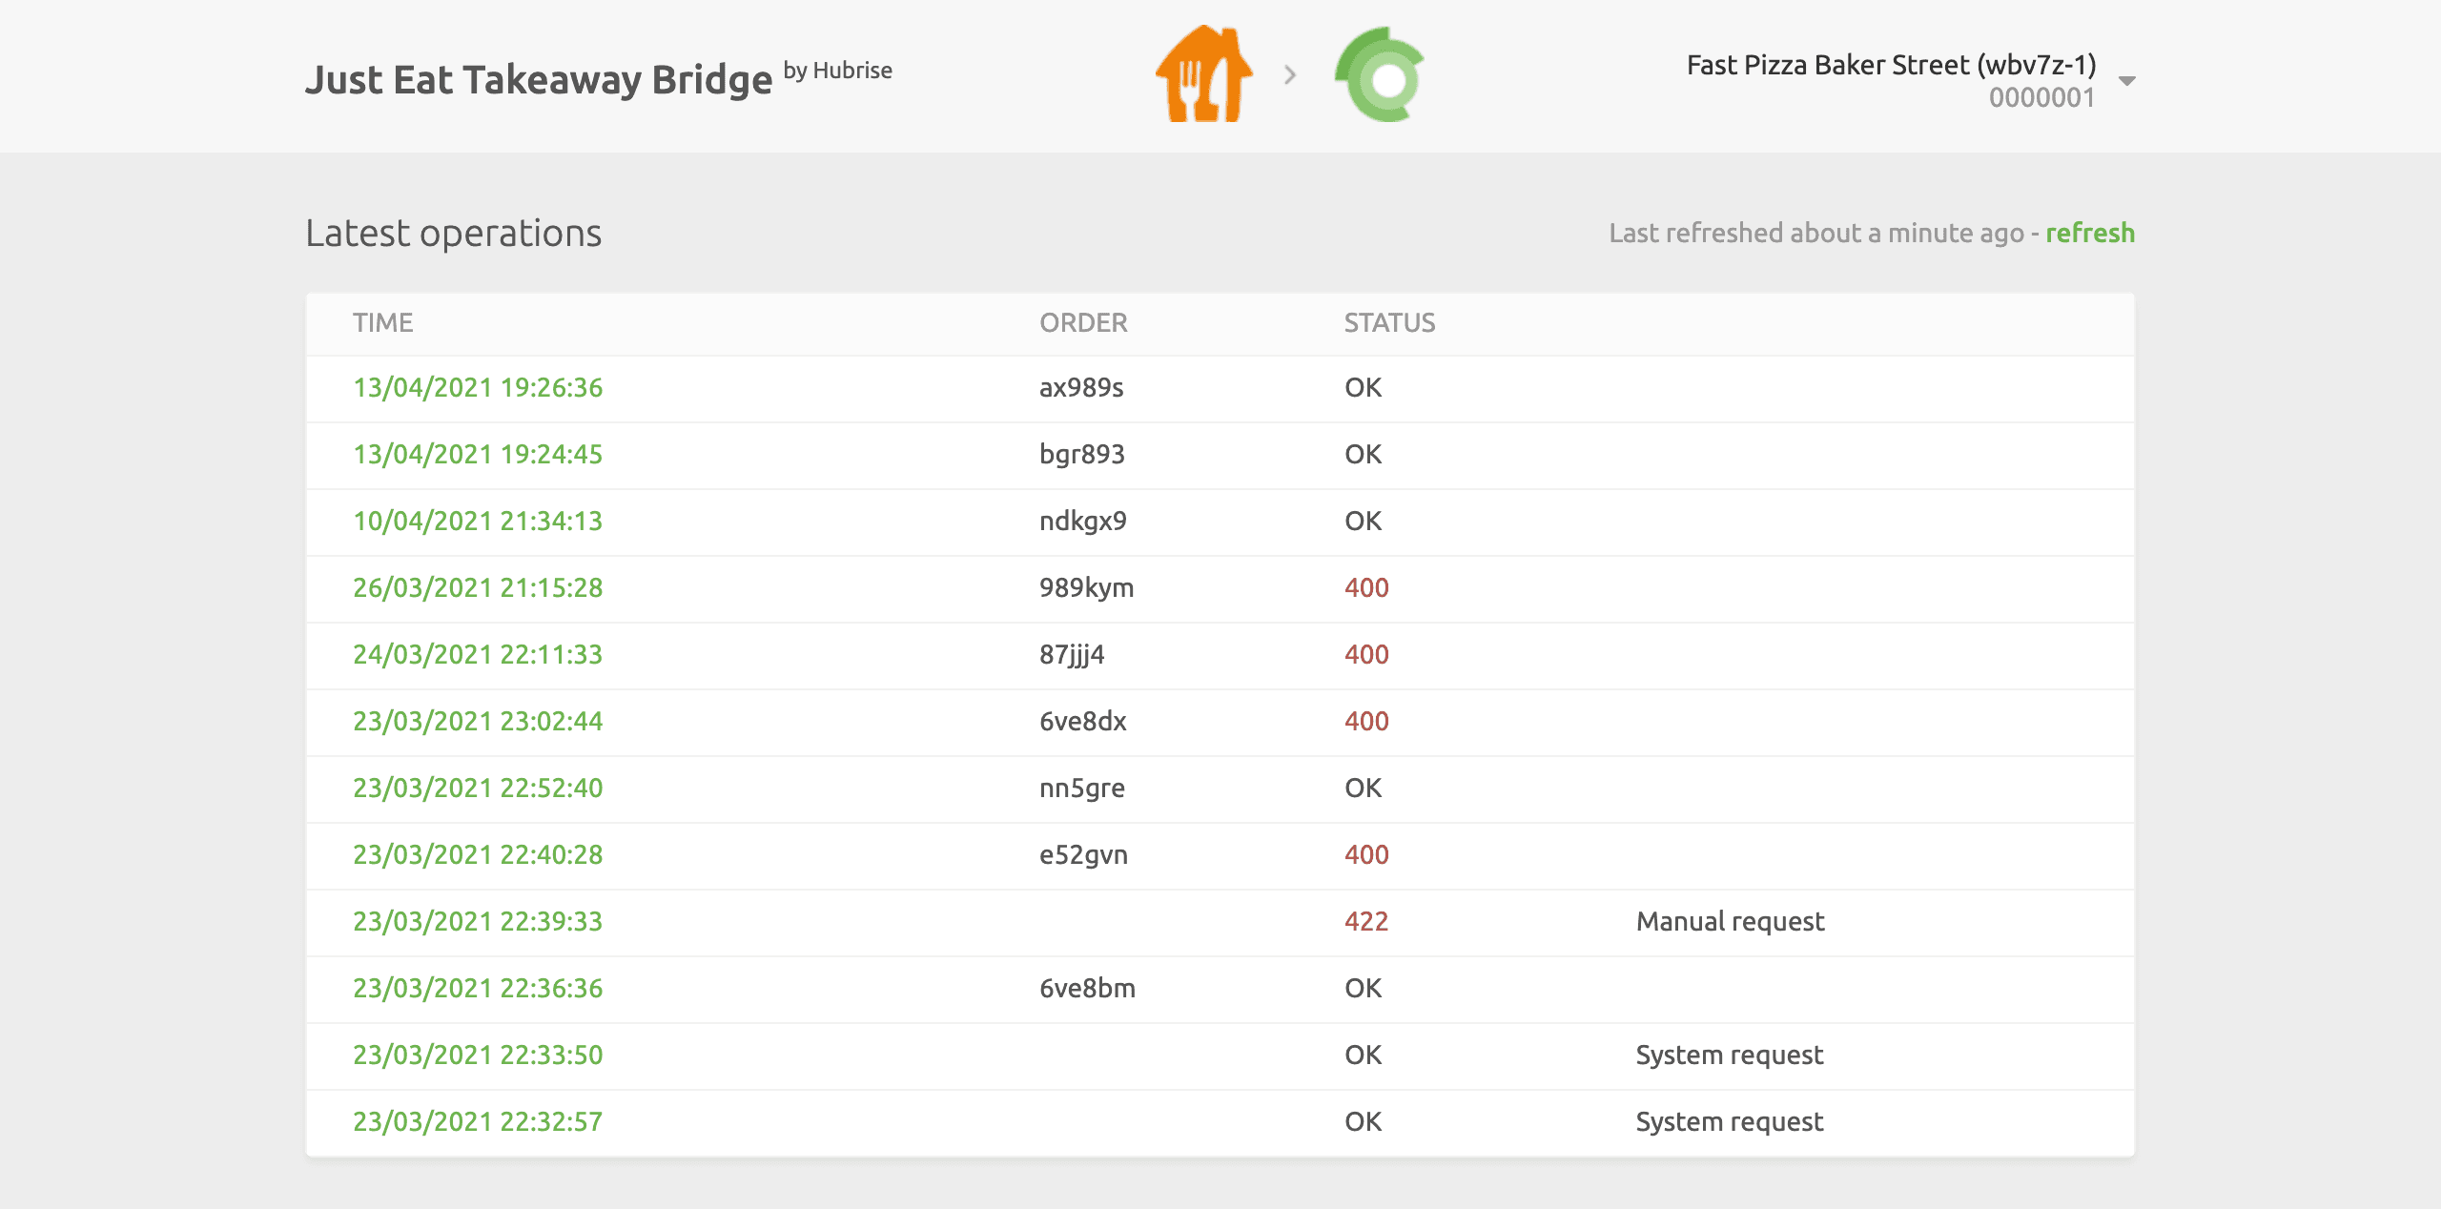Viewport: 2441px width, 1209px height.
Task: Click the Manual request label
Action: (1730, 921)
